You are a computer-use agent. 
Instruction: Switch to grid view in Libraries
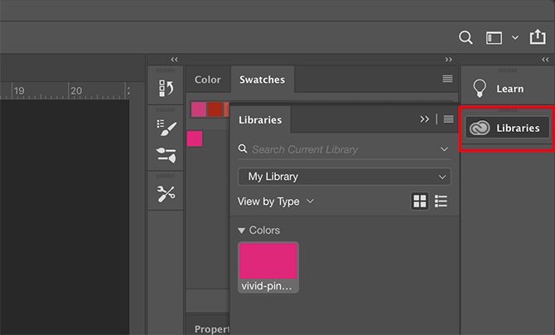point(420,201)
